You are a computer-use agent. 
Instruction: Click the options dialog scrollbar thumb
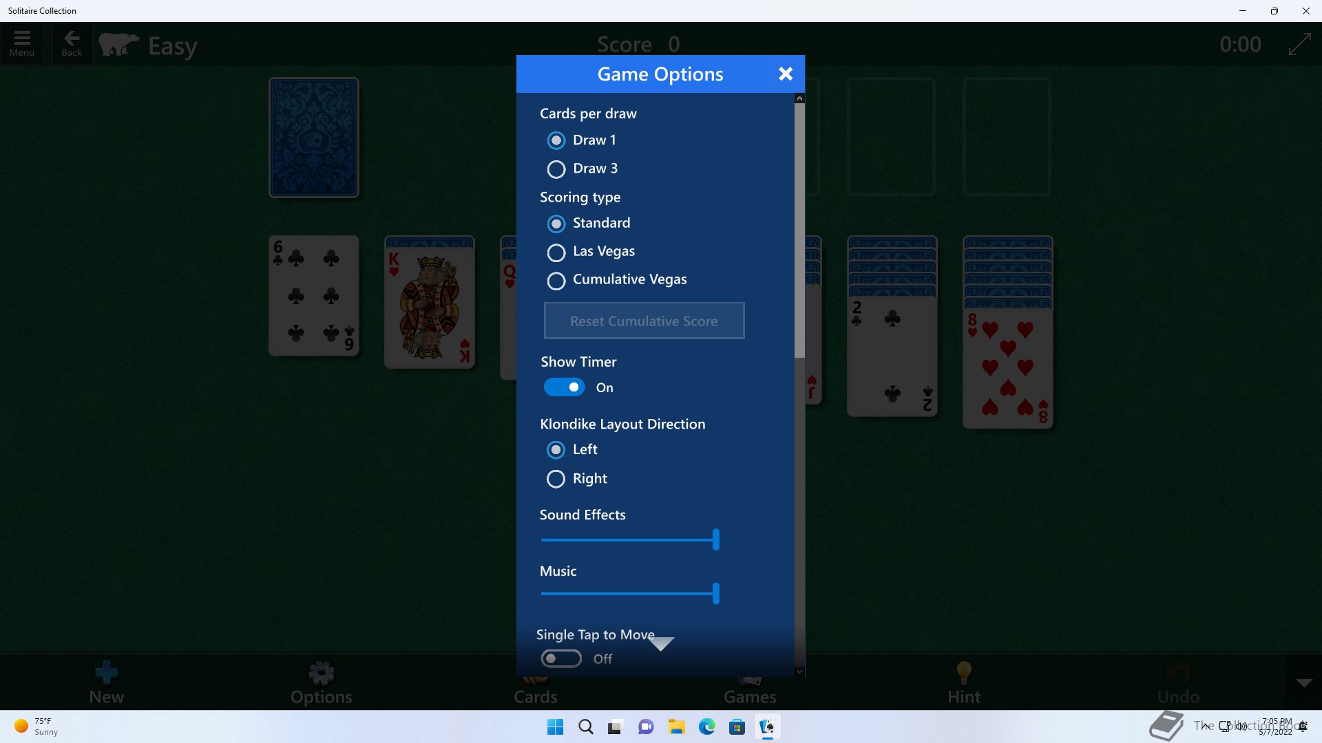tap(799, 230)
